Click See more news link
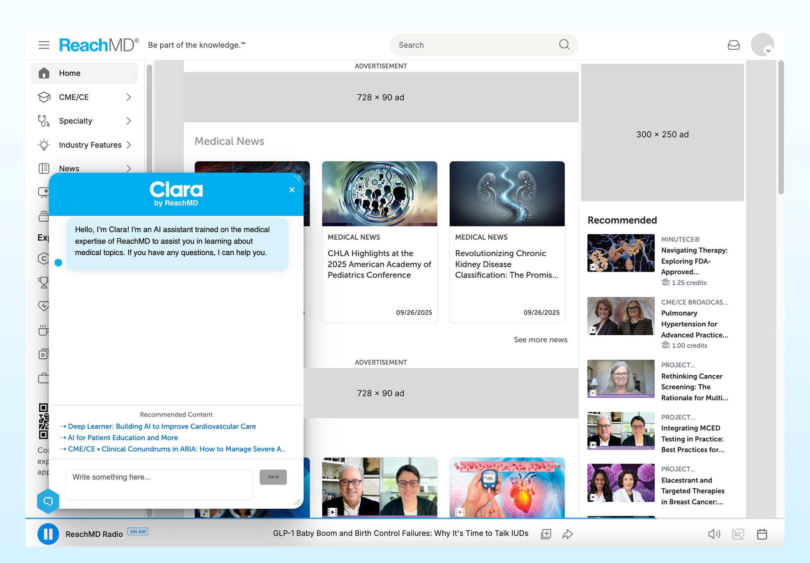Image resolution: width=810 pixels, height=563 pixels. (540, 339)
